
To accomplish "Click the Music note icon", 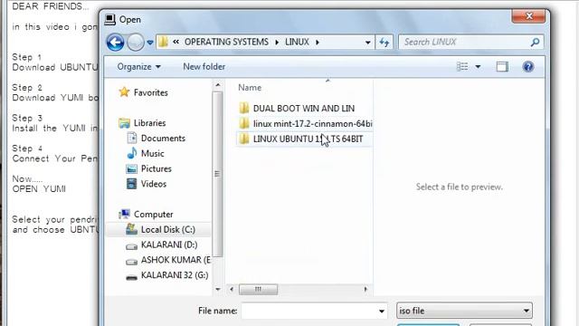I will click(132, 153).
